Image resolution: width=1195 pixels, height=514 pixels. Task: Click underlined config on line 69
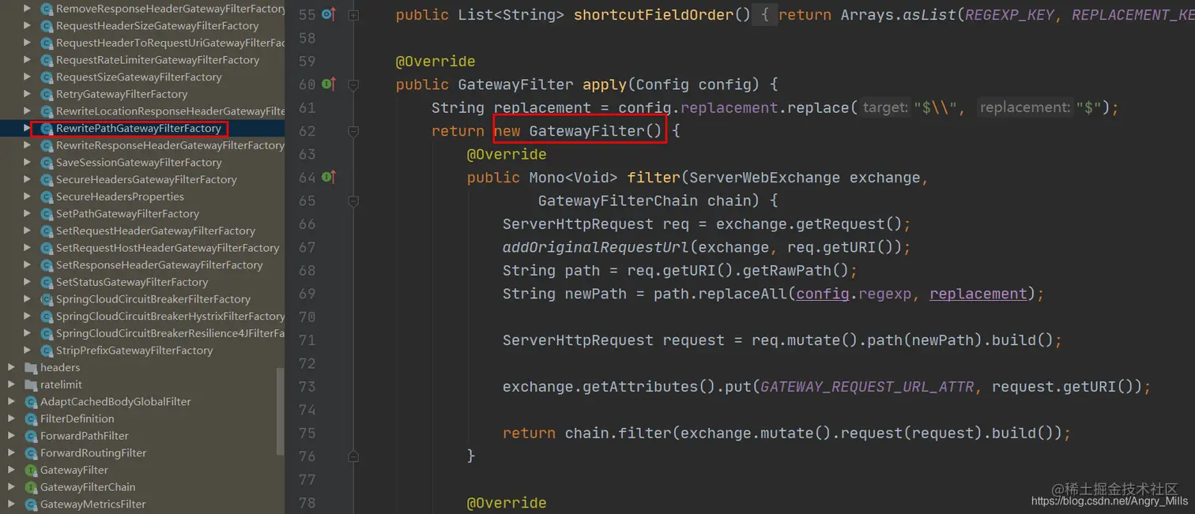[822, 294]
